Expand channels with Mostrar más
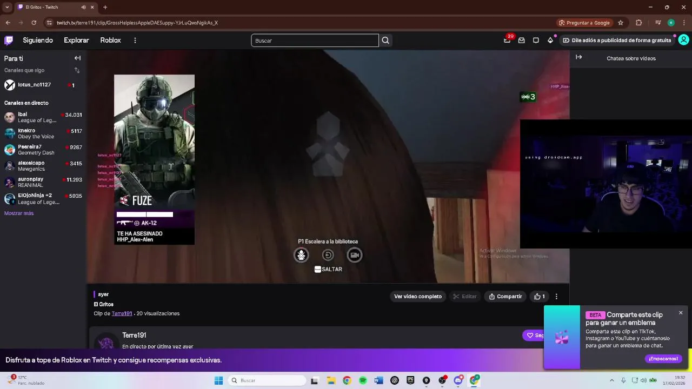This screenshot has height=389, width=692. click(x=19, y=213)
